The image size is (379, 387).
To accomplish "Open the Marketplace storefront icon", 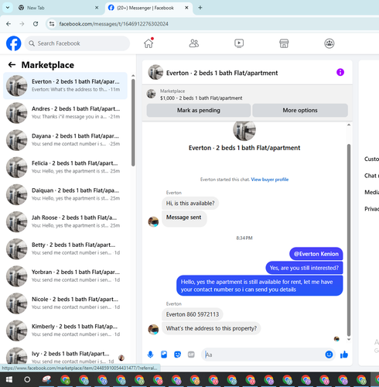I will coord(284,43).
